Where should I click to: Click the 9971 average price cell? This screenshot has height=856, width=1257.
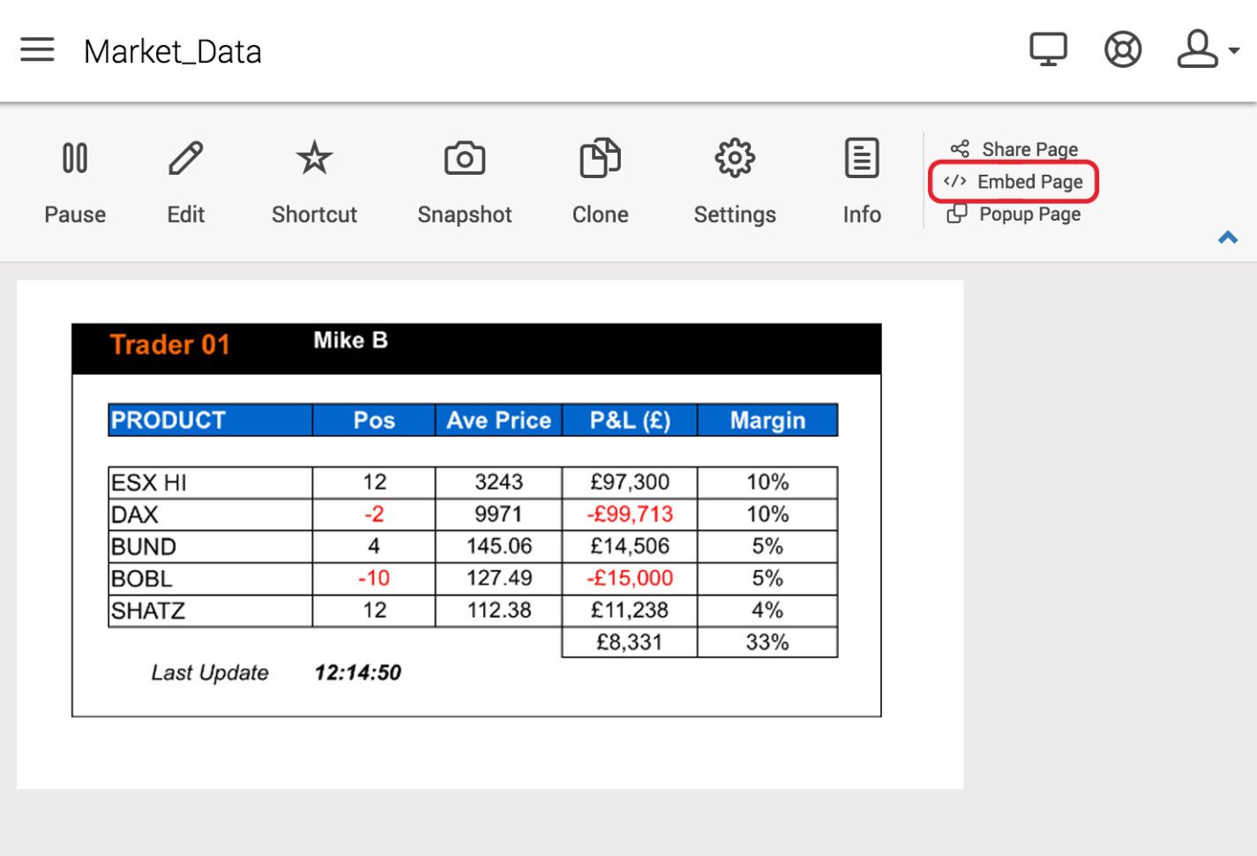point(498,514)
